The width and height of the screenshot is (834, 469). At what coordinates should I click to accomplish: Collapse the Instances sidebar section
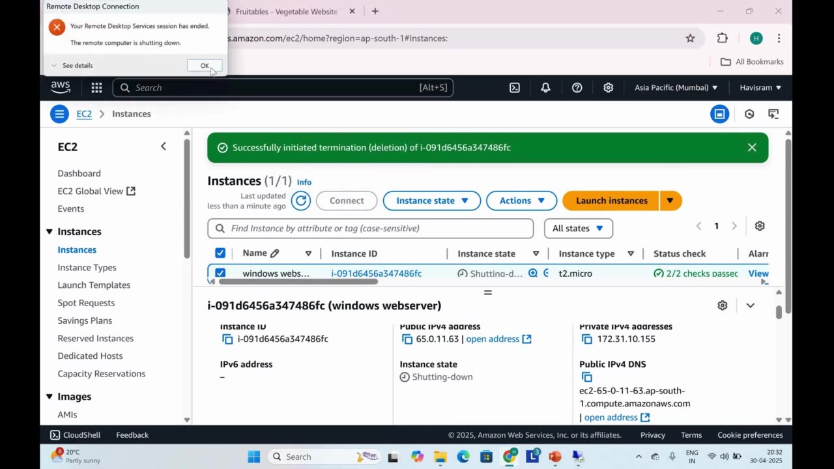click(x=50, y=231)
